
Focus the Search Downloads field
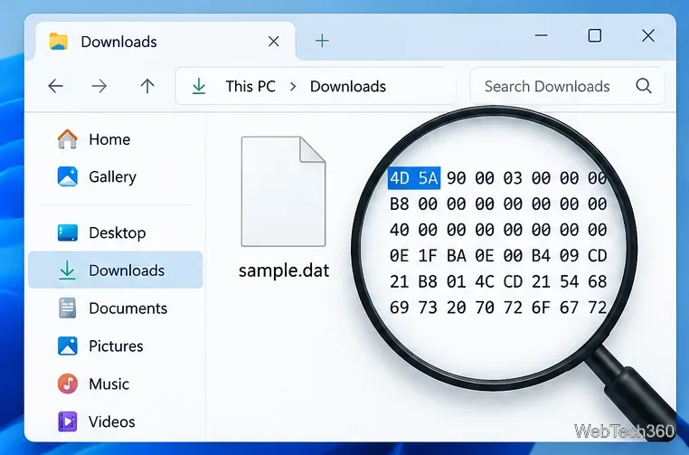567,86
